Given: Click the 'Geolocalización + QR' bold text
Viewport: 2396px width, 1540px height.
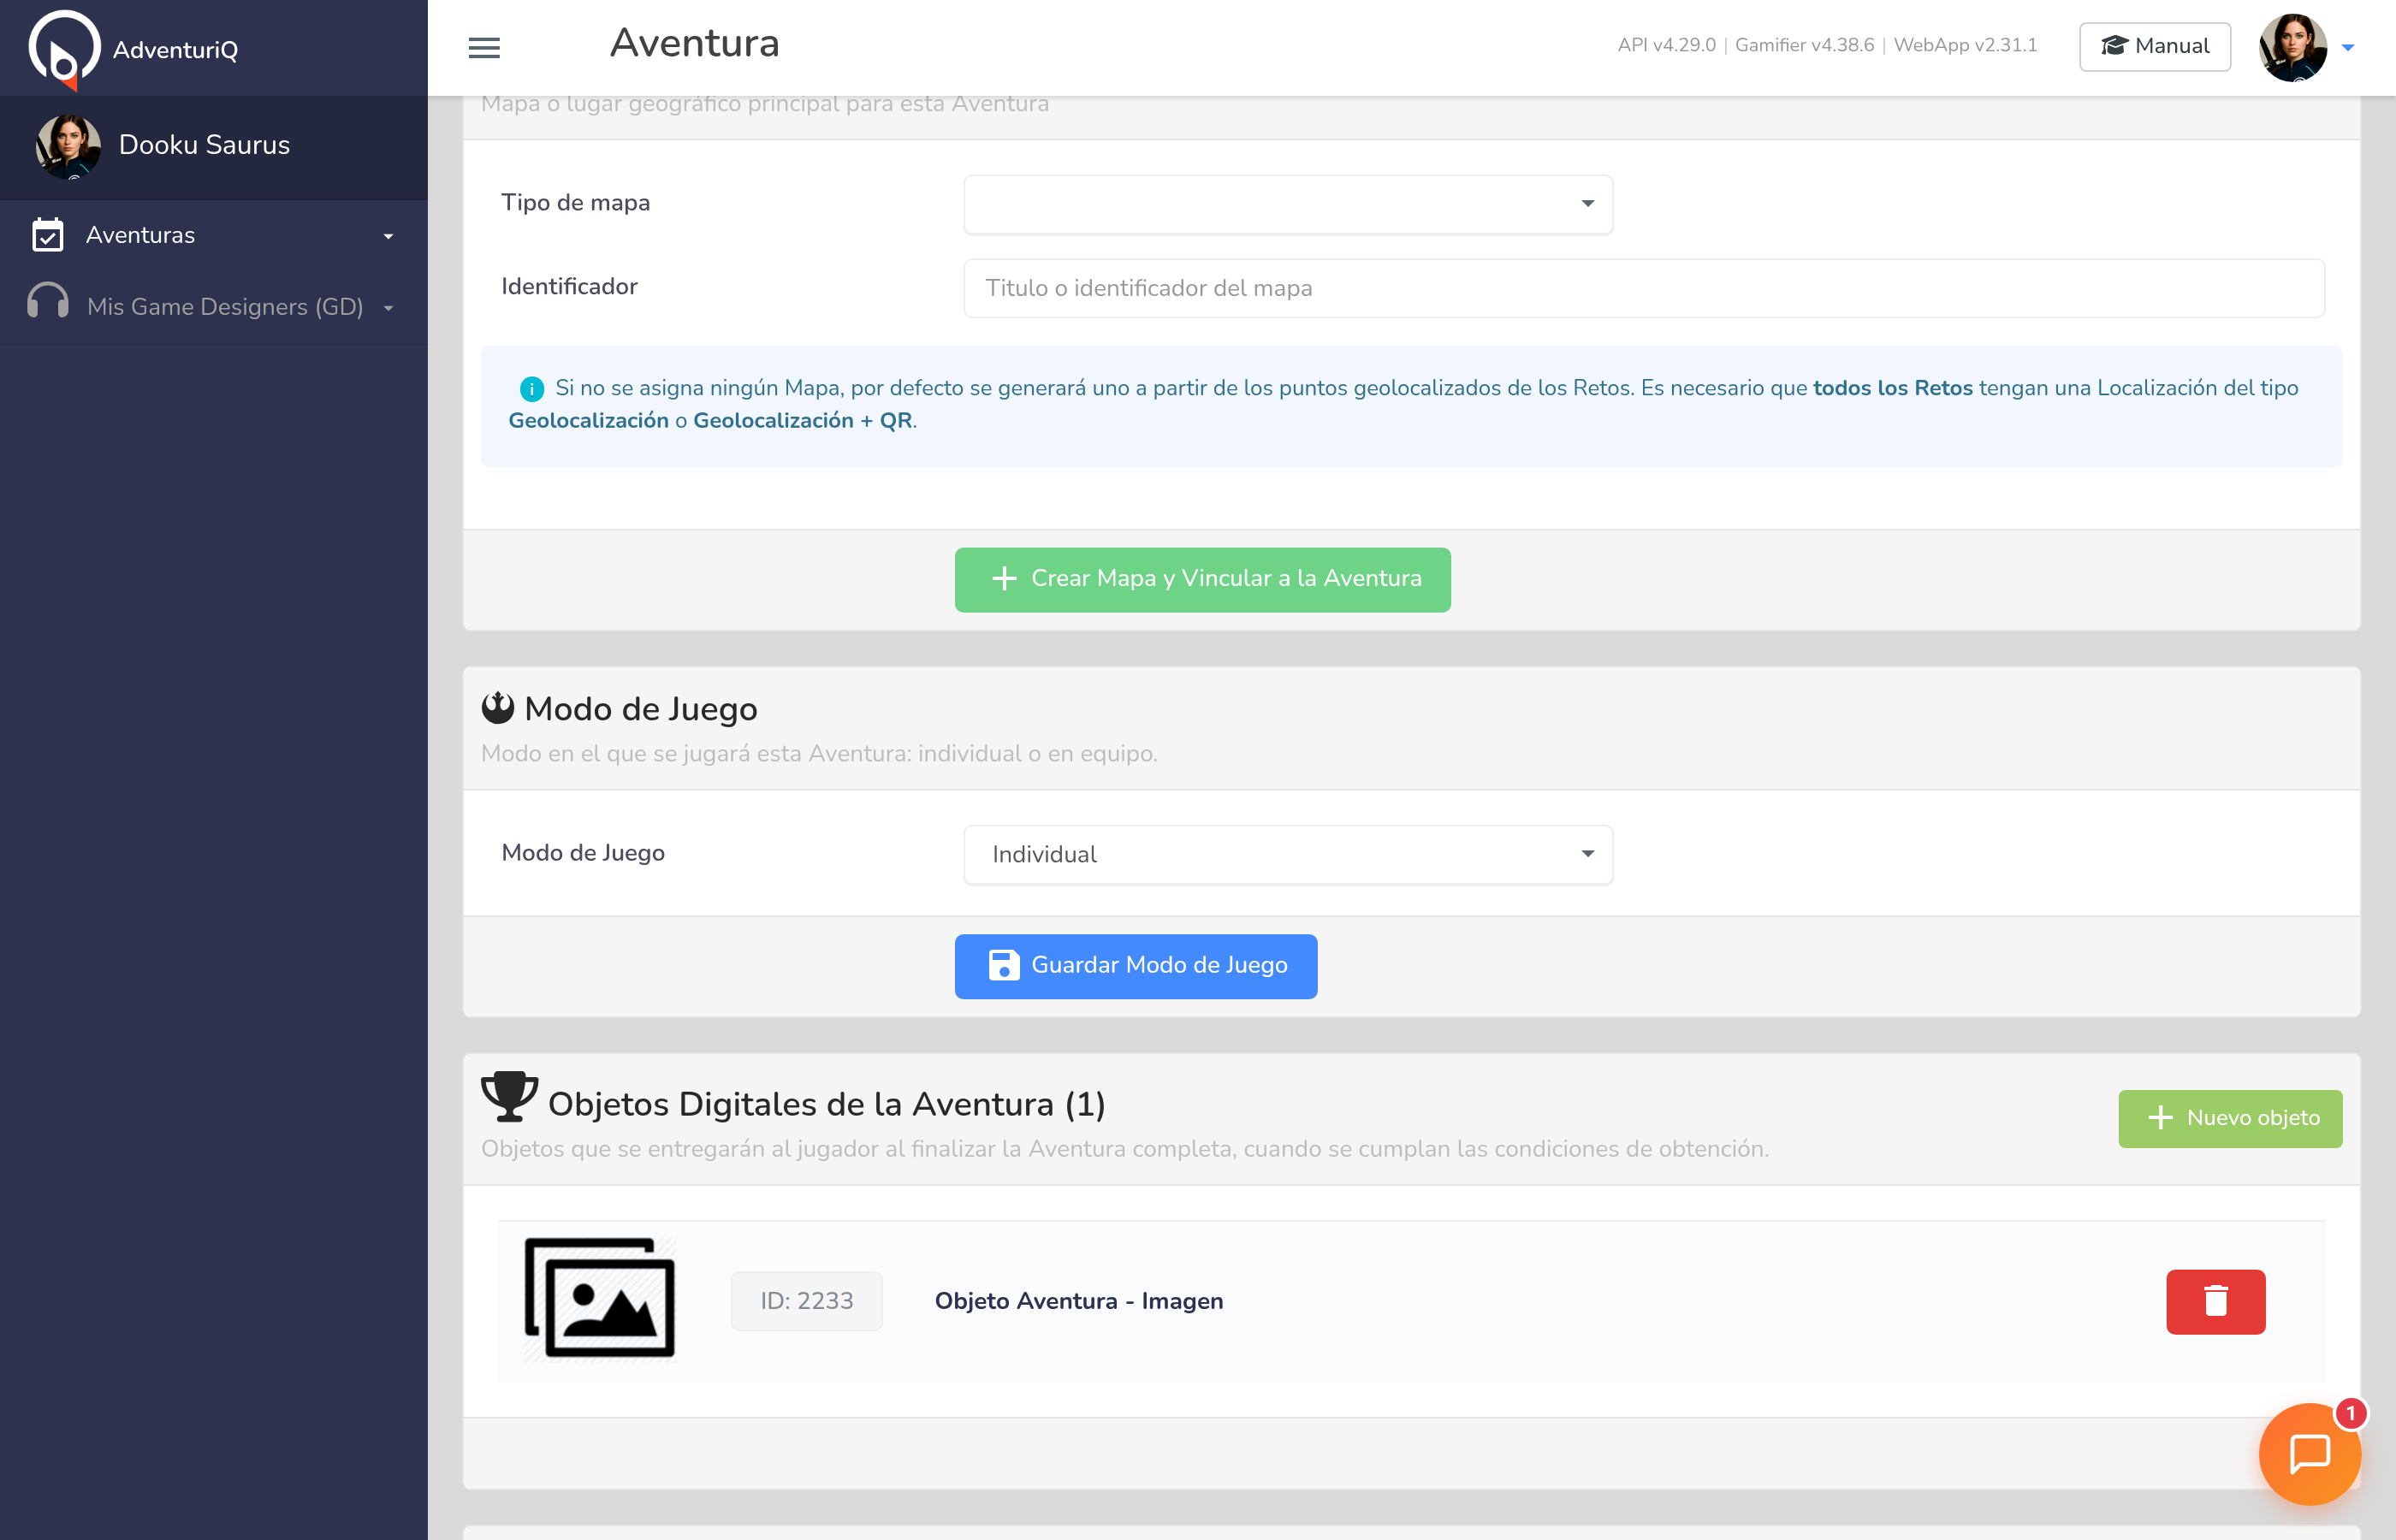Looking at the screenshot, I should click(x=803, y=421).
